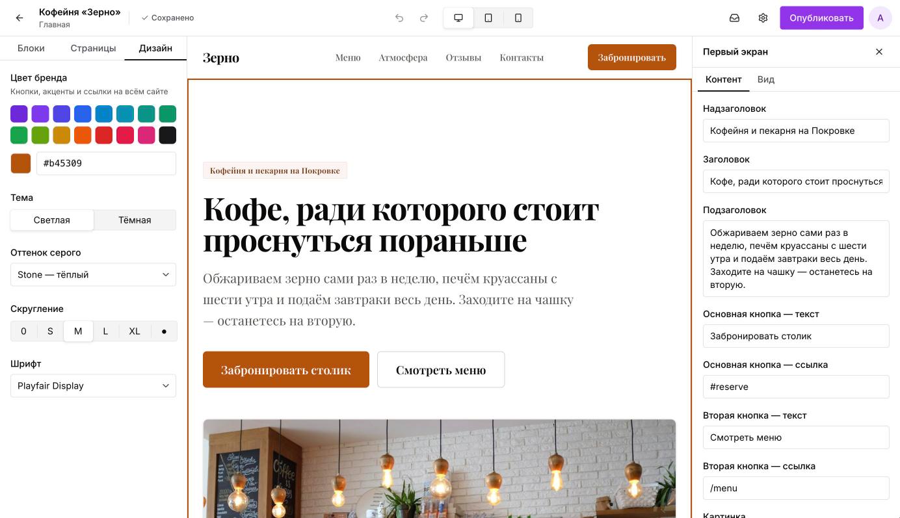The height and width of the screenshot is (518, 900).
Task: Switch to mobile phone preview
Action: [x=518, y=18]
